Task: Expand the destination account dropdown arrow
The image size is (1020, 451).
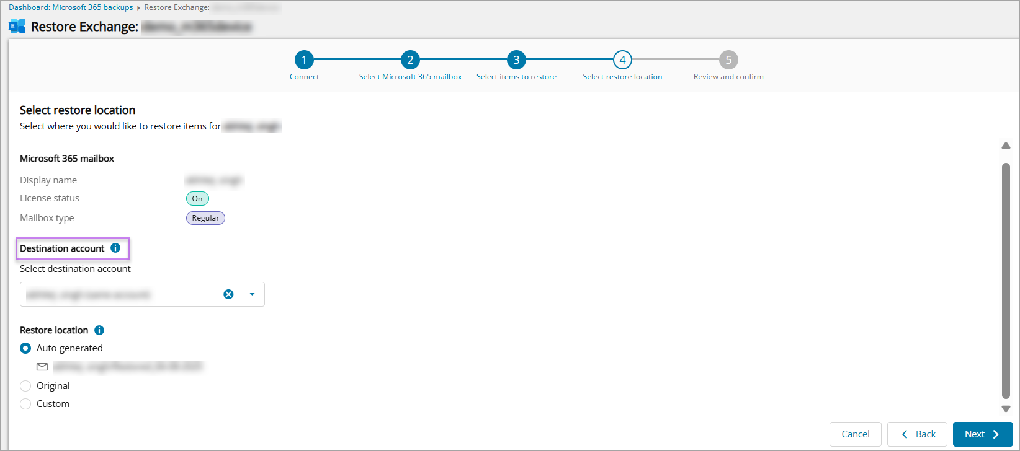Action: tap(252, 294)
